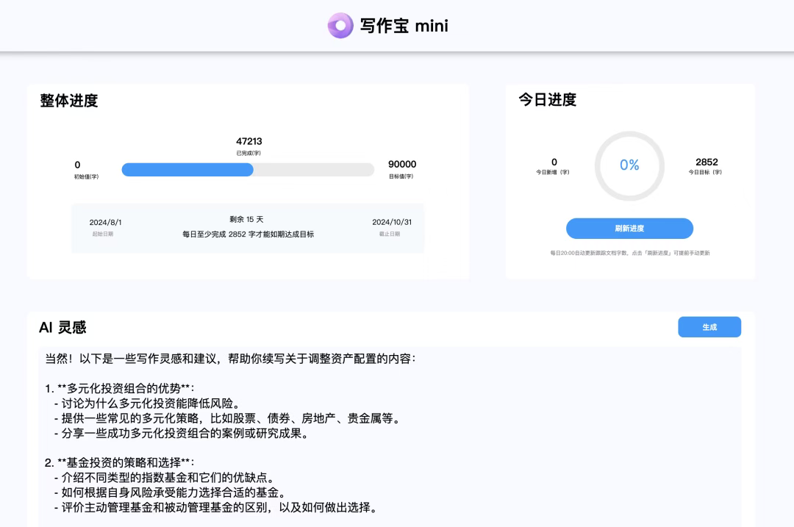Click the 90000 target value

(402, 164)
